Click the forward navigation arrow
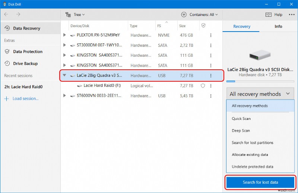This screenshot has height=193, width=298. 18,14
